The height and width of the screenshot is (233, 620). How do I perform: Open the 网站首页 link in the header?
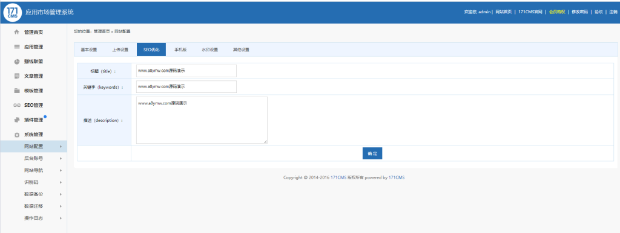click(503, 12)
